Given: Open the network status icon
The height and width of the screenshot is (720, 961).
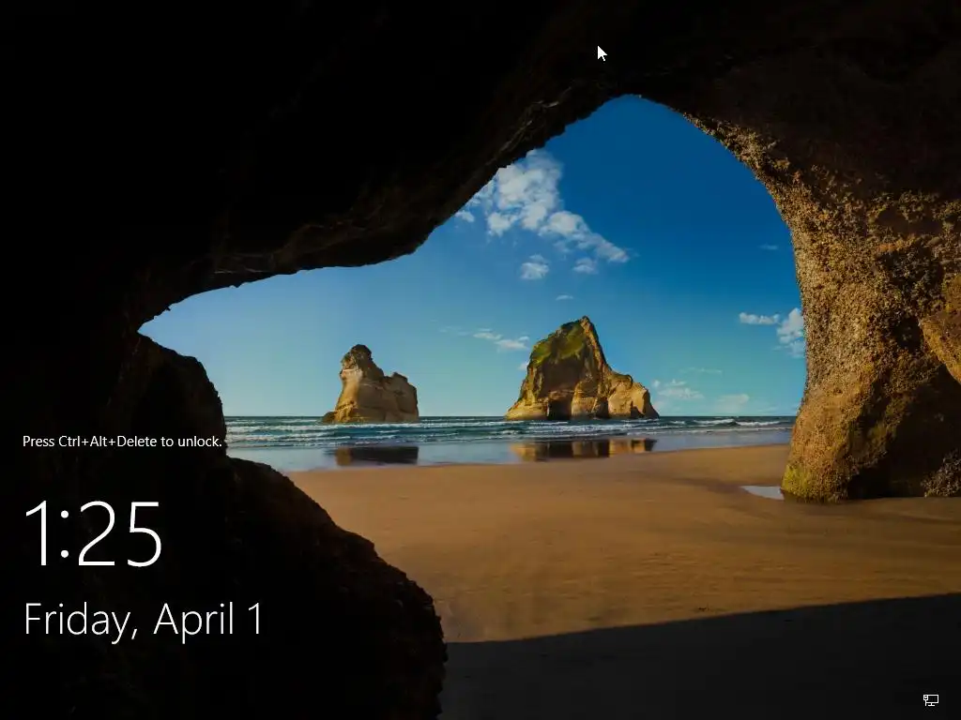Looking at the screenshot, I should pos(930,699).
